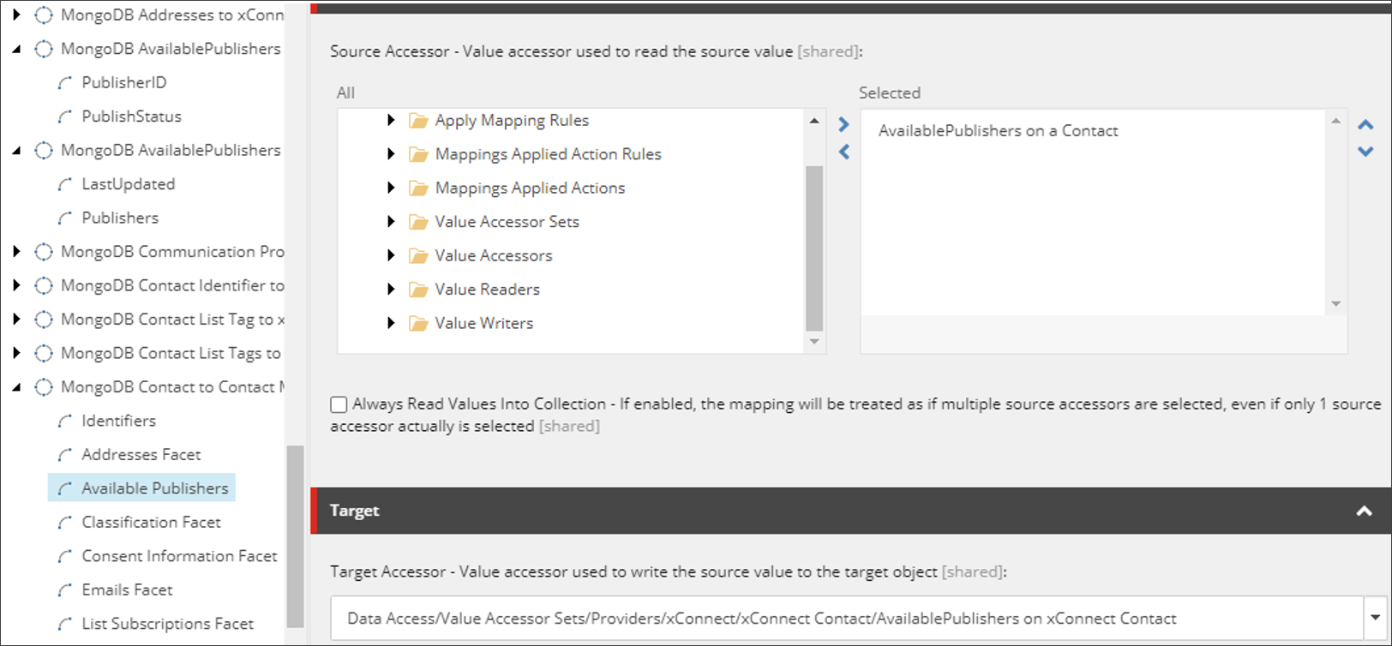Open the Target Accessor dropdown
The width and height of the screenshot is (1392, 646).
click(x=1375, y=618)
